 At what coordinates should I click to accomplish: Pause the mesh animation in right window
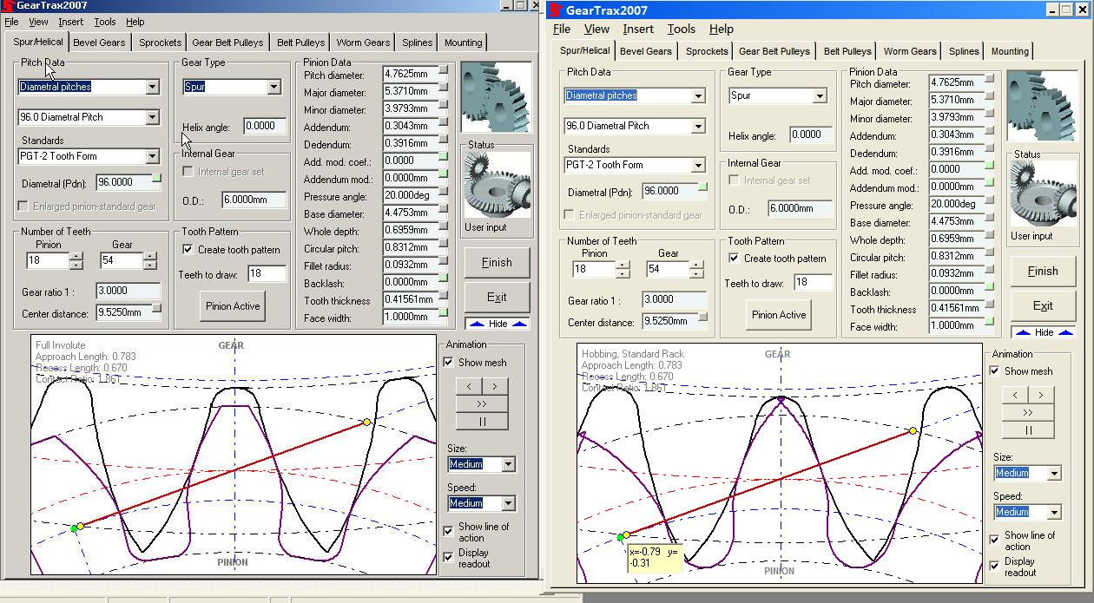point(1028,429)
